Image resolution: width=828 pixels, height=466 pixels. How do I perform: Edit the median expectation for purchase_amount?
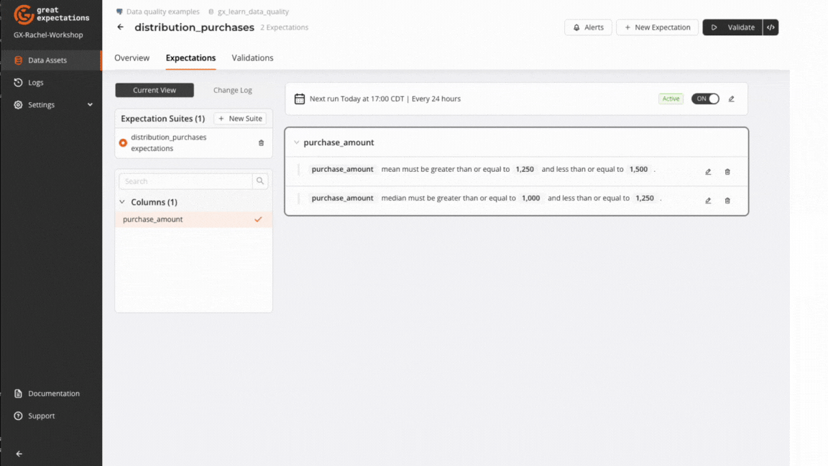point(708,201)
